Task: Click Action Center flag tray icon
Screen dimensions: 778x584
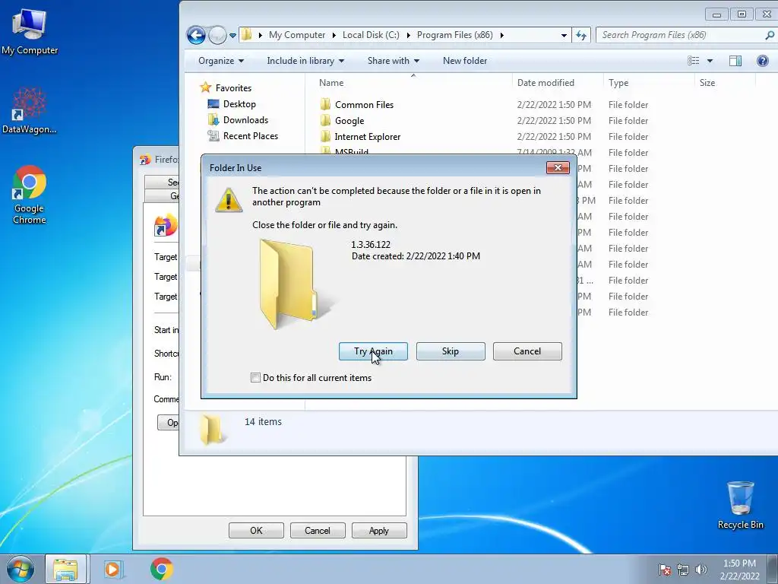Action: [665, 570]
